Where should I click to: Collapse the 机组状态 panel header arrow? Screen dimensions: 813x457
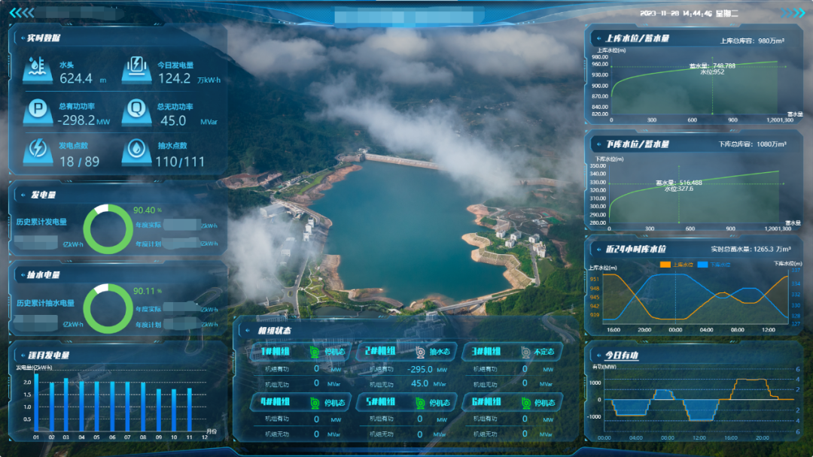coord(247,331)
